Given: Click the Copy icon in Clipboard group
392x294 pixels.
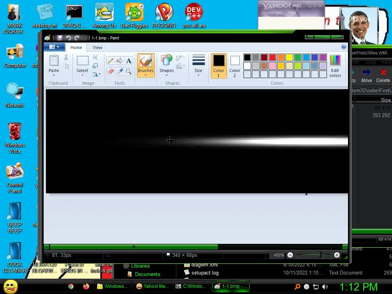Looking at the screenshot, I should (66, 66).
